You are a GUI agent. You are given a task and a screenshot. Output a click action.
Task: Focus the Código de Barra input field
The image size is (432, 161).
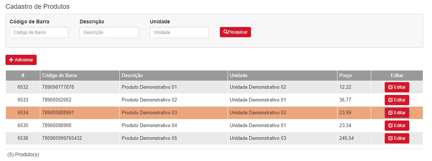(39, 32)
